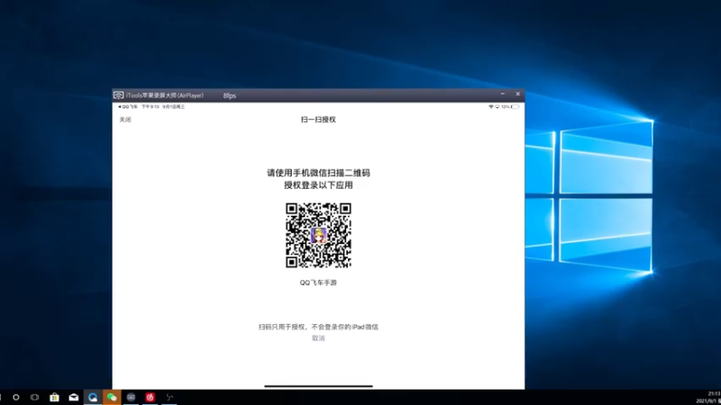Viewport: 721px width, 405px height.
Task: Click the last taskbar app icon, right of NetEase
Action: pos(169,397)
